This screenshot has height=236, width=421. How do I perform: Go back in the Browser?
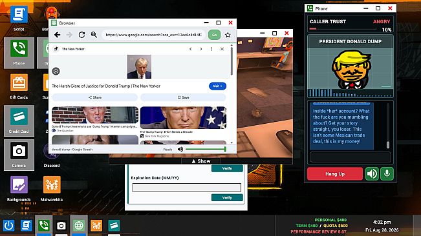pyautogui.click(x=57, y=35)
